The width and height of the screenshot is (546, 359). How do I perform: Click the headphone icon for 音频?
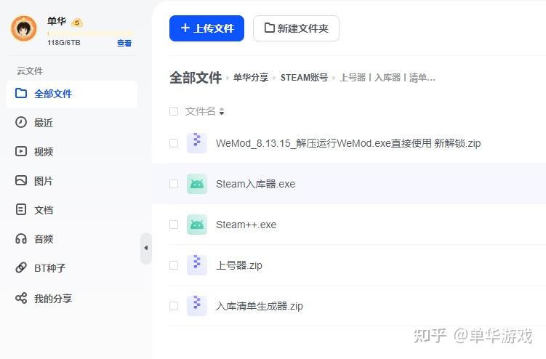[21, 238]
